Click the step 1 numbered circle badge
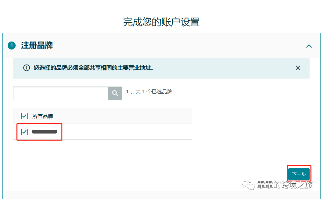This screenshot has height=199, width=323. [11, 46]
